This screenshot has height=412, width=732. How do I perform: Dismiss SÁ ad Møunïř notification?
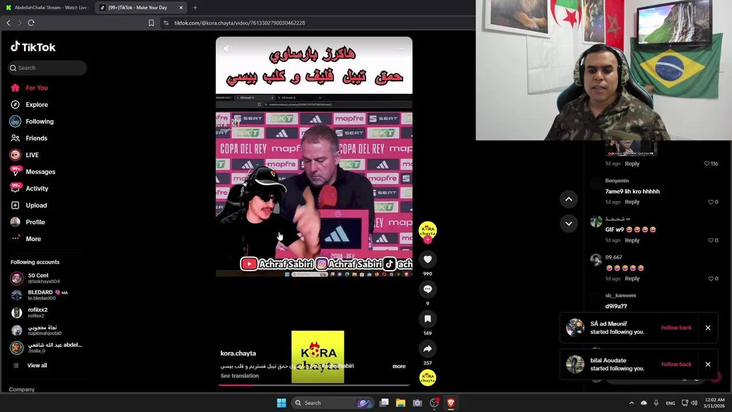click(708, 328)
